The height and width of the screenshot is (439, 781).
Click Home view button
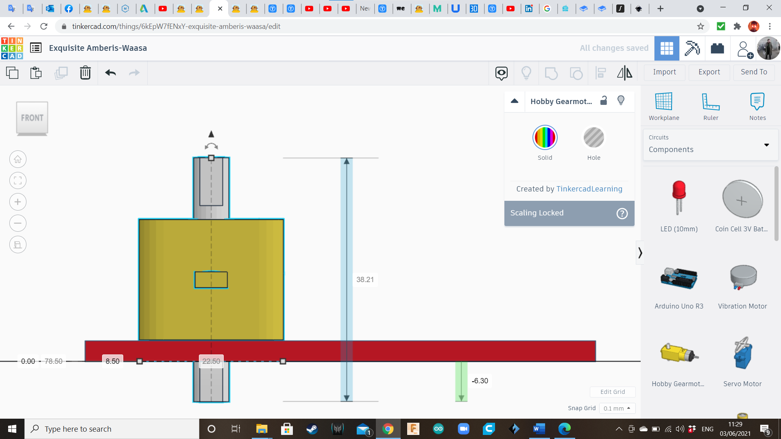point(18,159)
